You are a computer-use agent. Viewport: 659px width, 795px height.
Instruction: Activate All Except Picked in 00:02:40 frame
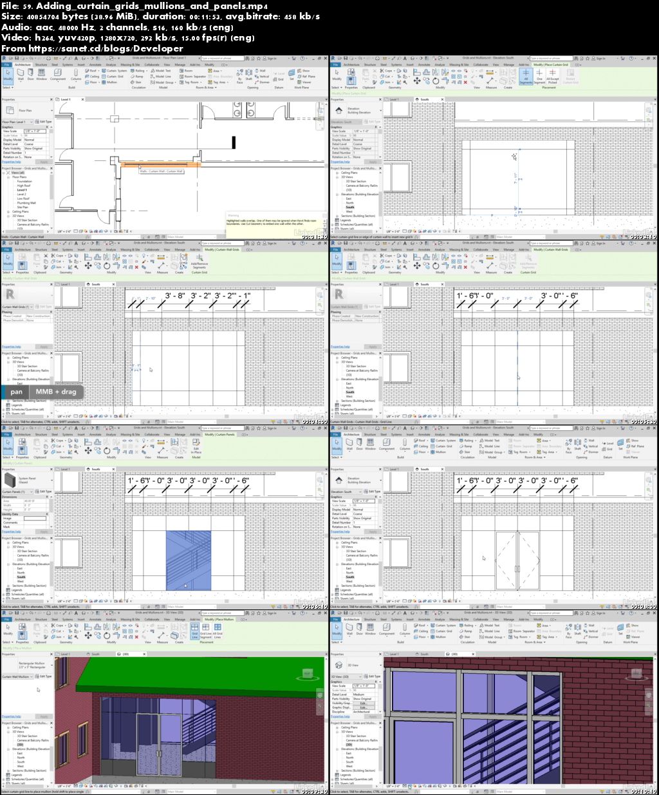[552, 75]
